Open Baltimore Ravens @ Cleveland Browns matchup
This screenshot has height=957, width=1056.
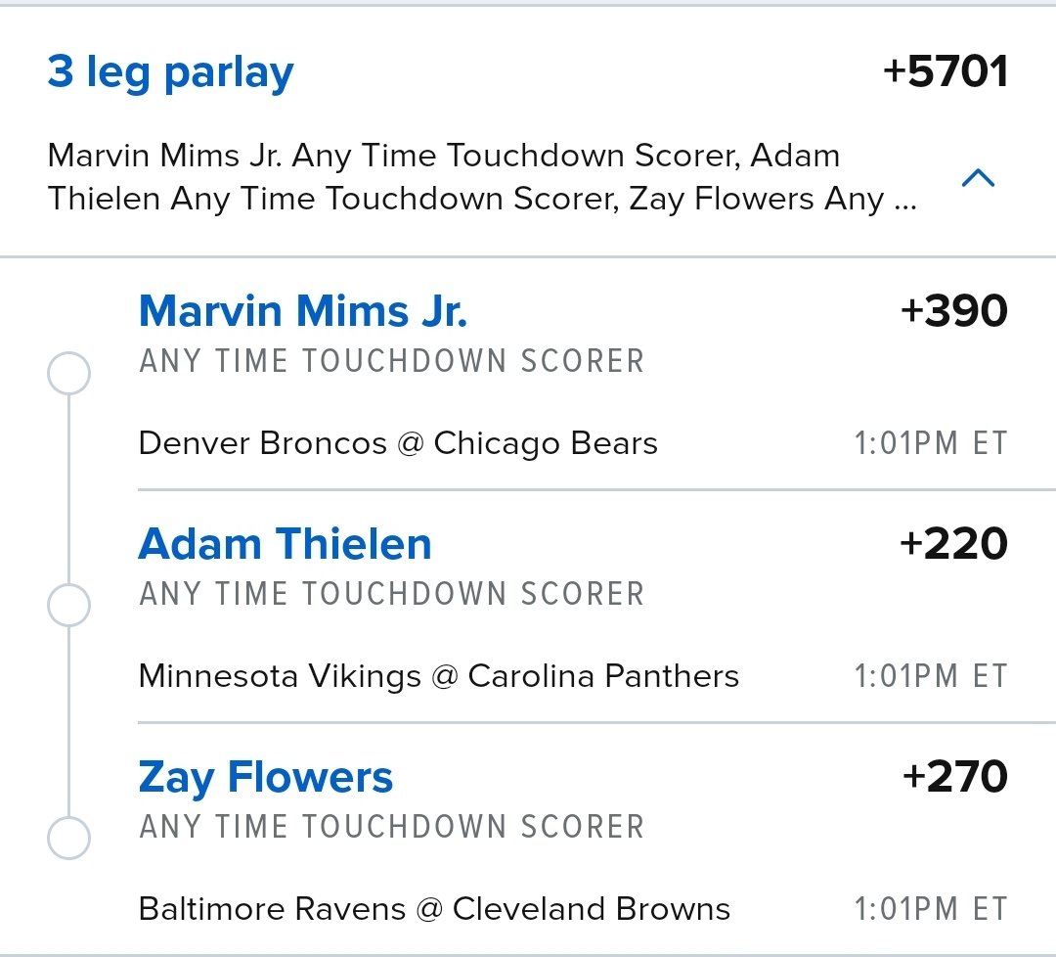pyautogui.click(x=434, y=908)
